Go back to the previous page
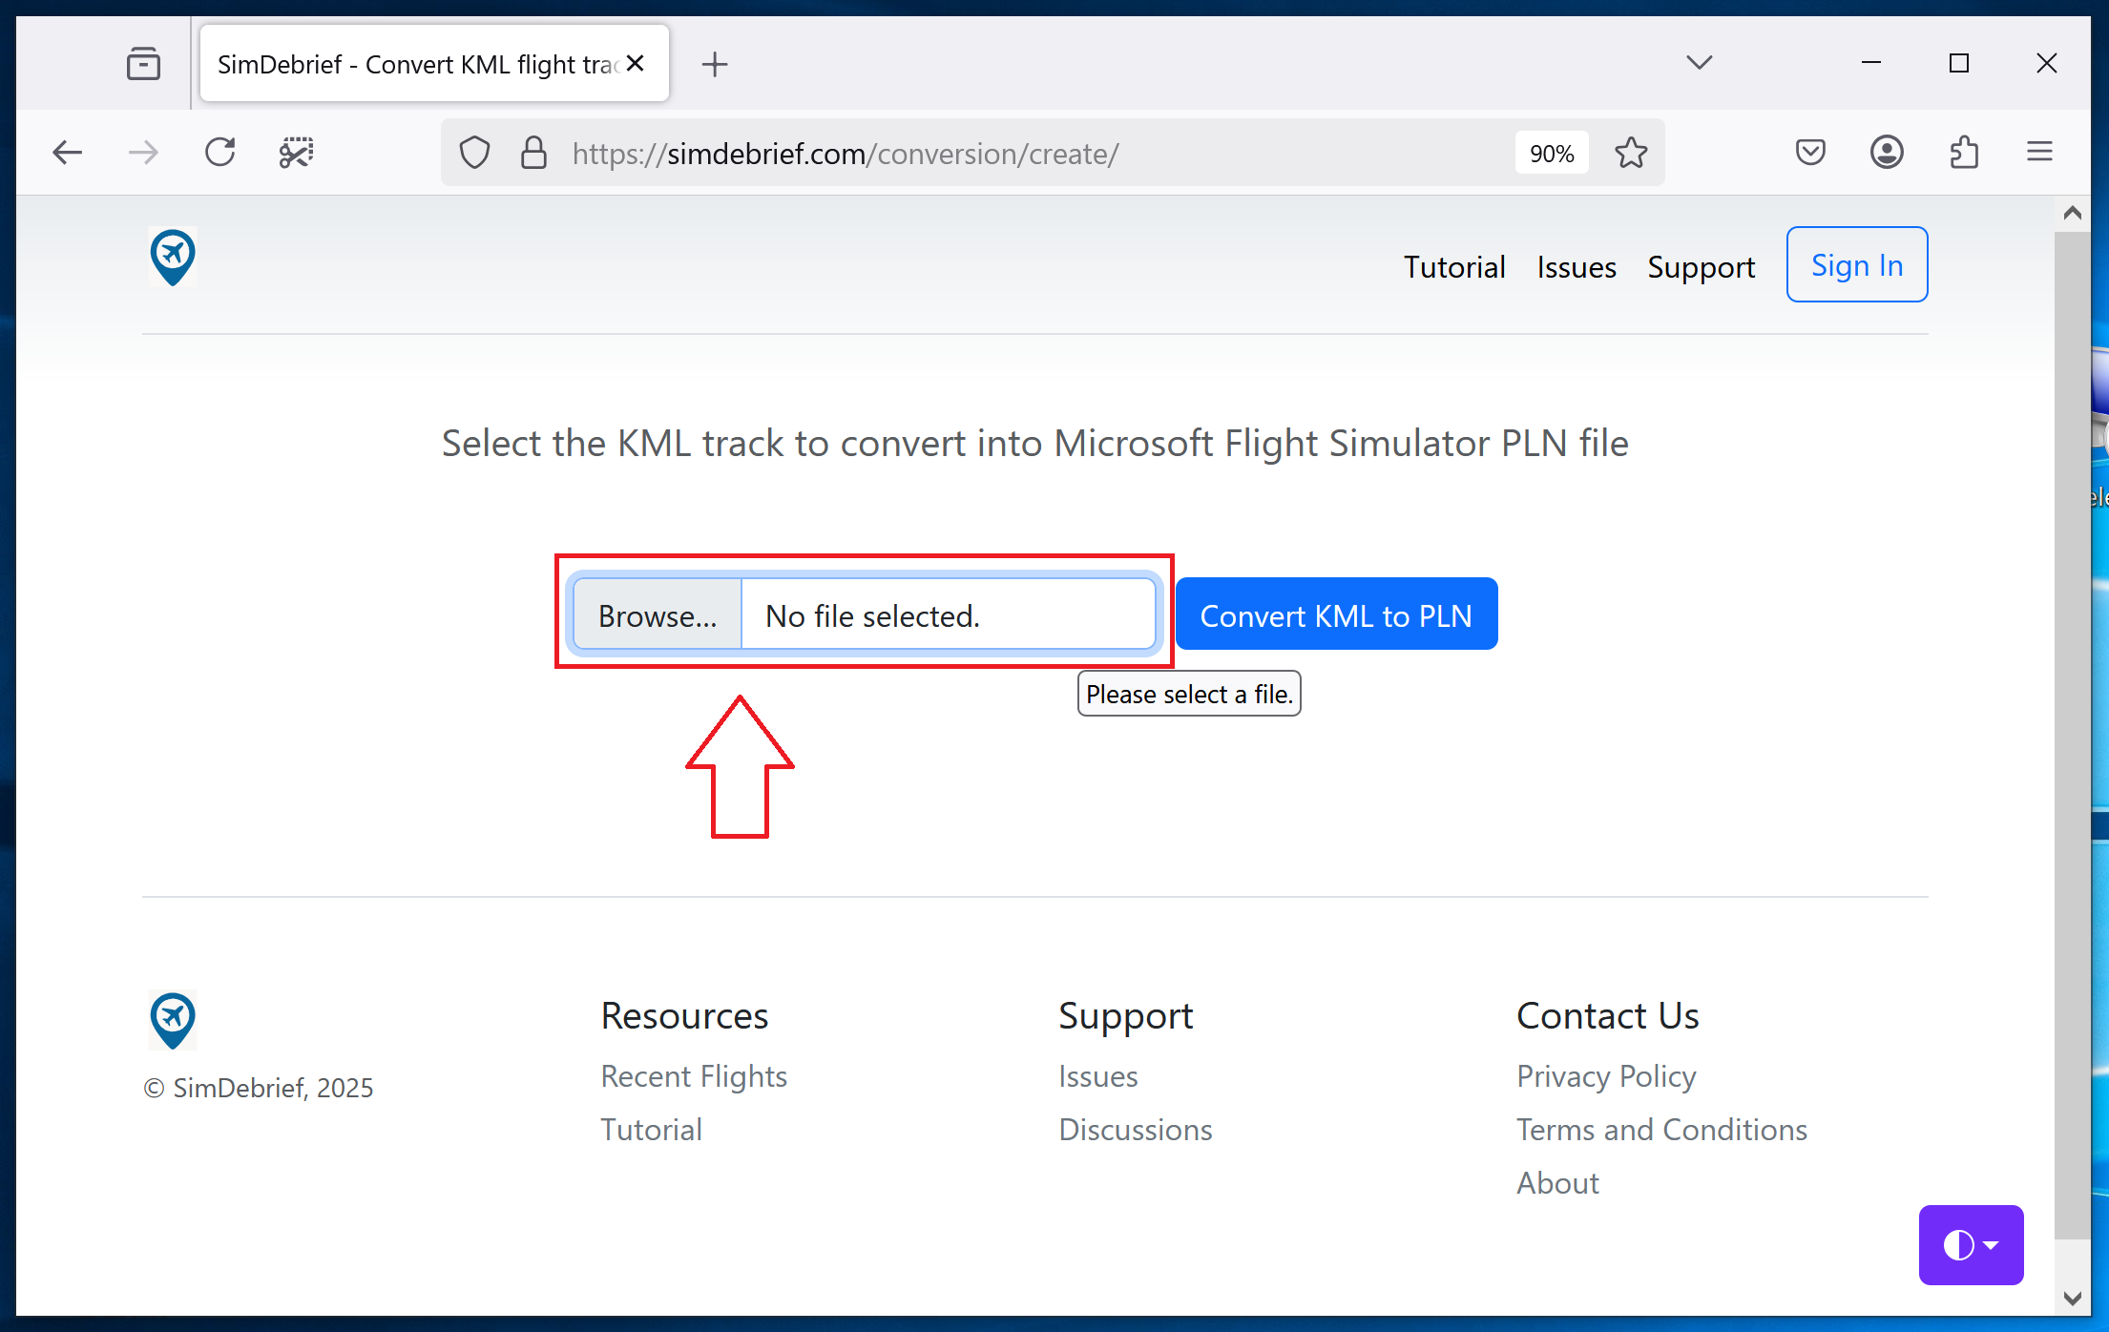Viewport: 2109px width, 1332px height. (x=68, y=153)
